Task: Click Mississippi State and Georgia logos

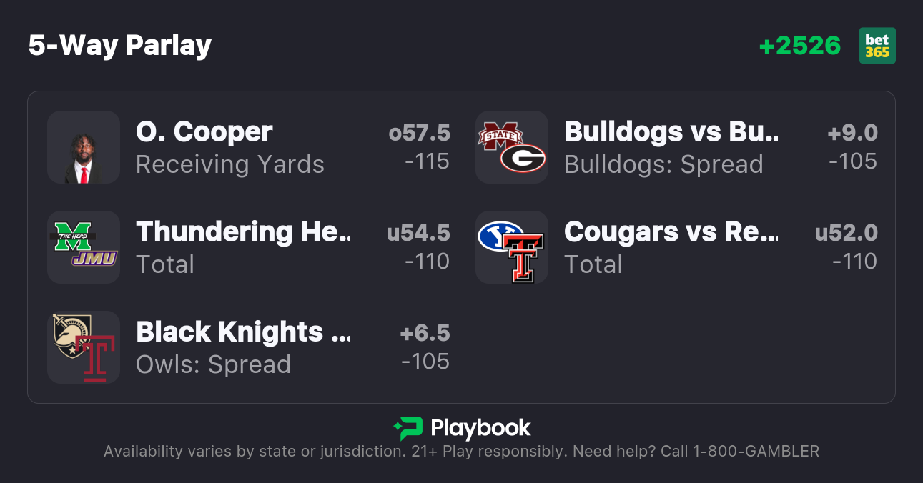Action: pos(512,147)
